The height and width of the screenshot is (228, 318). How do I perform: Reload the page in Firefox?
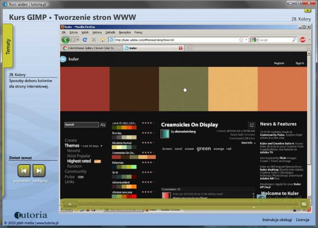click(x=85, y=40)
